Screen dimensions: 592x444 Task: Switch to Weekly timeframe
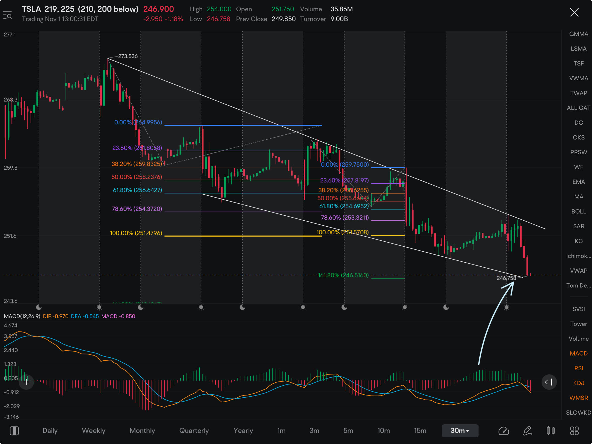point(93,431)
